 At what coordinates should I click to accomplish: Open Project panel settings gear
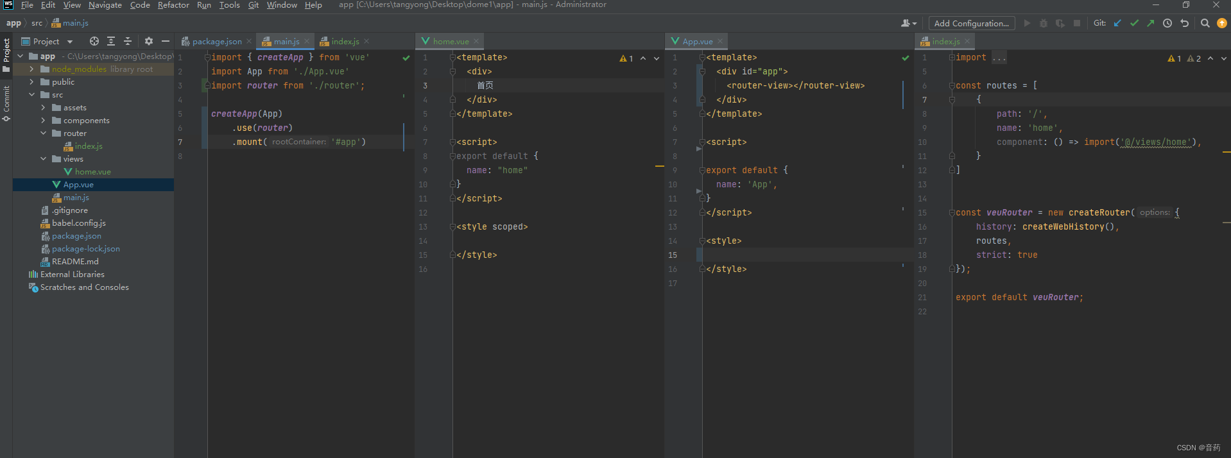click(149, 41)
